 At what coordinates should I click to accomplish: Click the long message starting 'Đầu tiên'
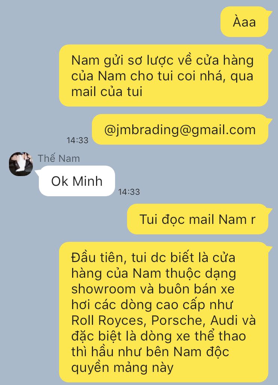(164, 312)
